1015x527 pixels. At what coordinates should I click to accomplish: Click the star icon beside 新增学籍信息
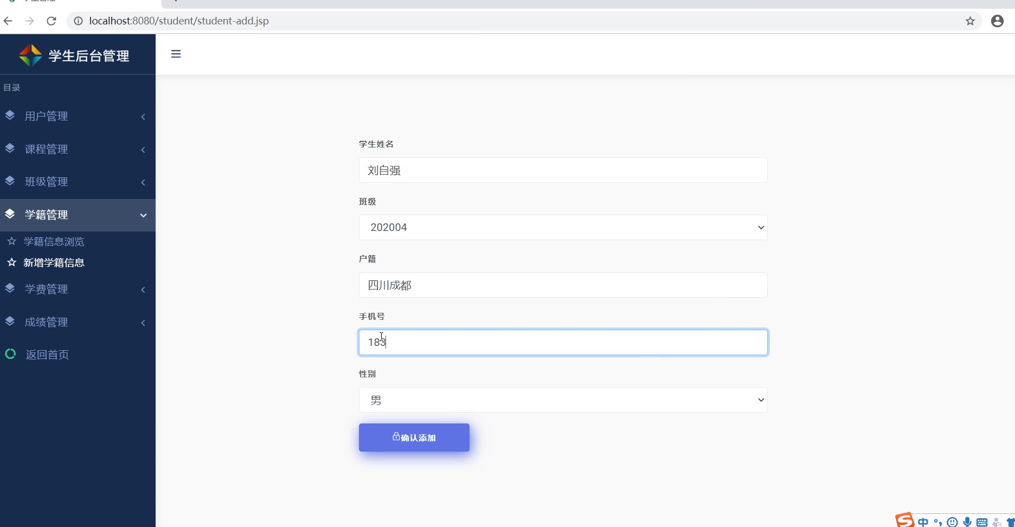pyautogui.click(x=11, y=262)
